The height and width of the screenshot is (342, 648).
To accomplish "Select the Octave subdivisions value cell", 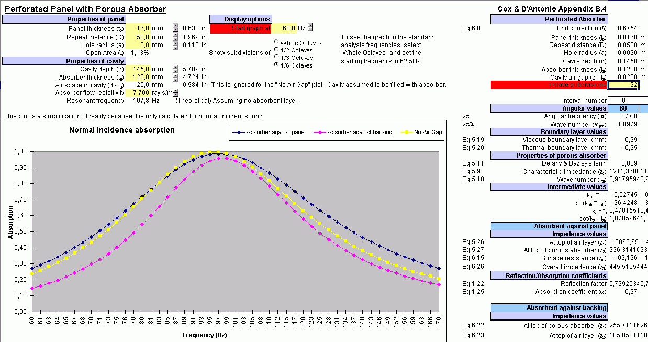I will click(623, 85).
